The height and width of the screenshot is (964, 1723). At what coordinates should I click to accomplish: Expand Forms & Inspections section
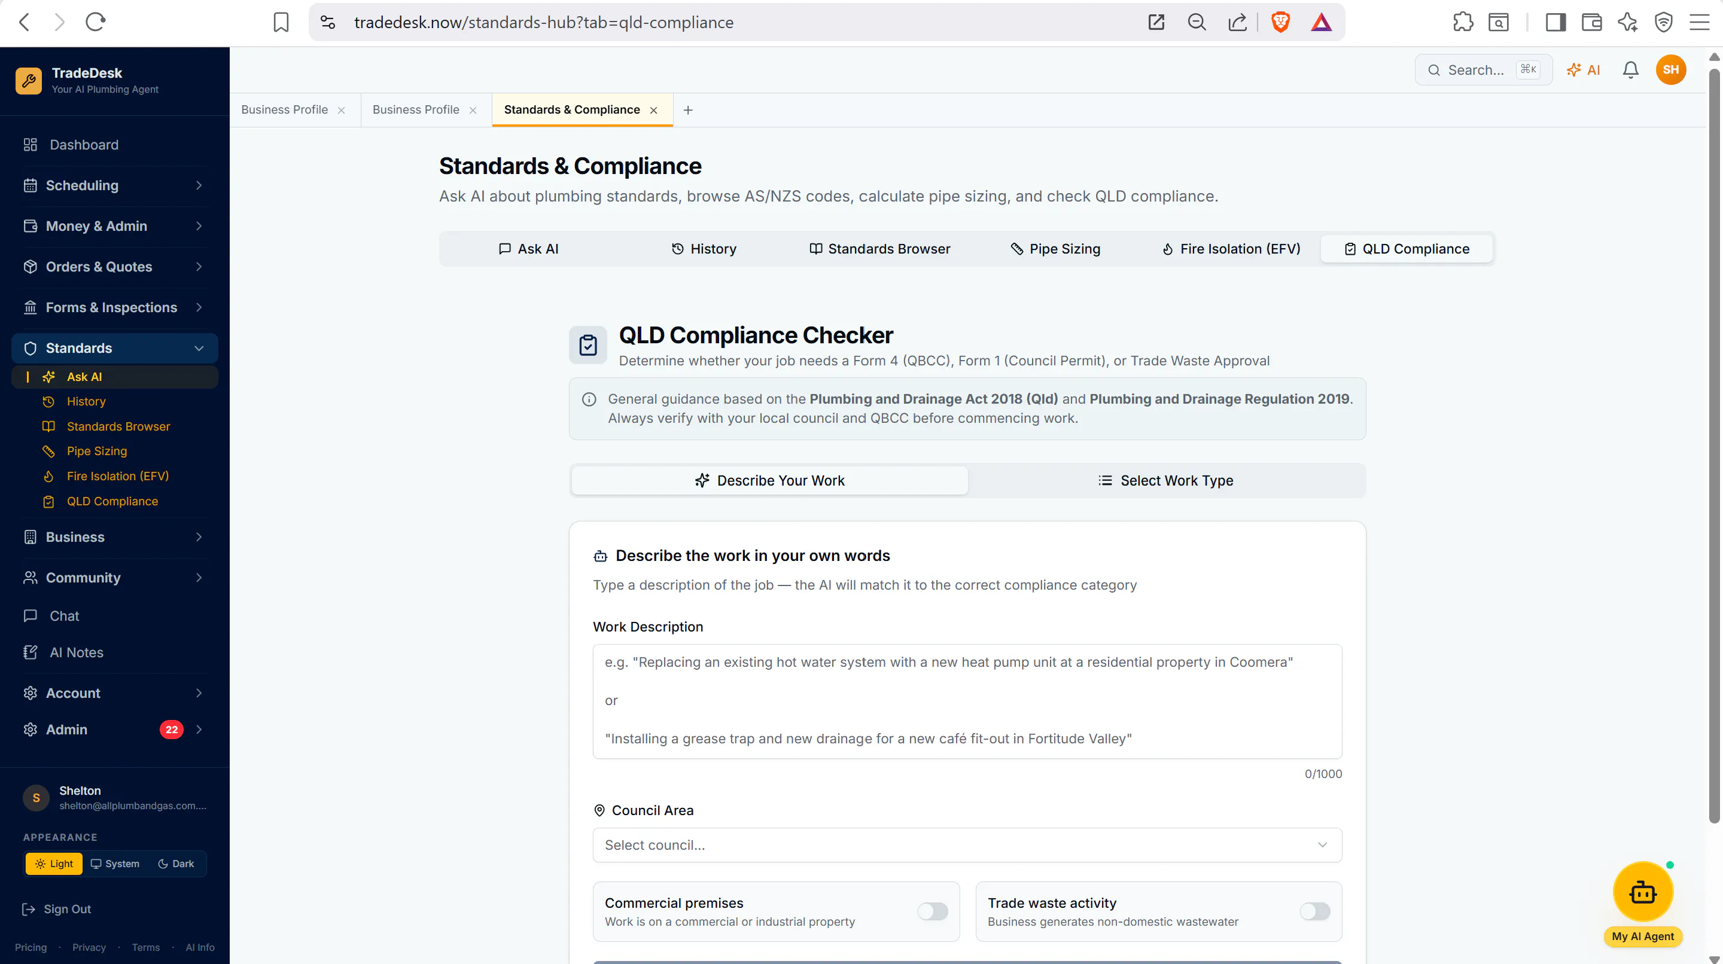tap(114, 307)
